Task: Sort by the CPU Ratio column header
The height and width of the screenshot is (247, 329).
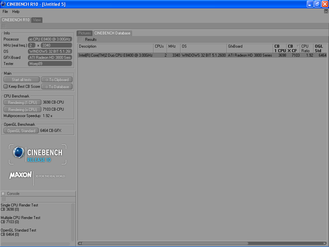Action: click(307, 48)
